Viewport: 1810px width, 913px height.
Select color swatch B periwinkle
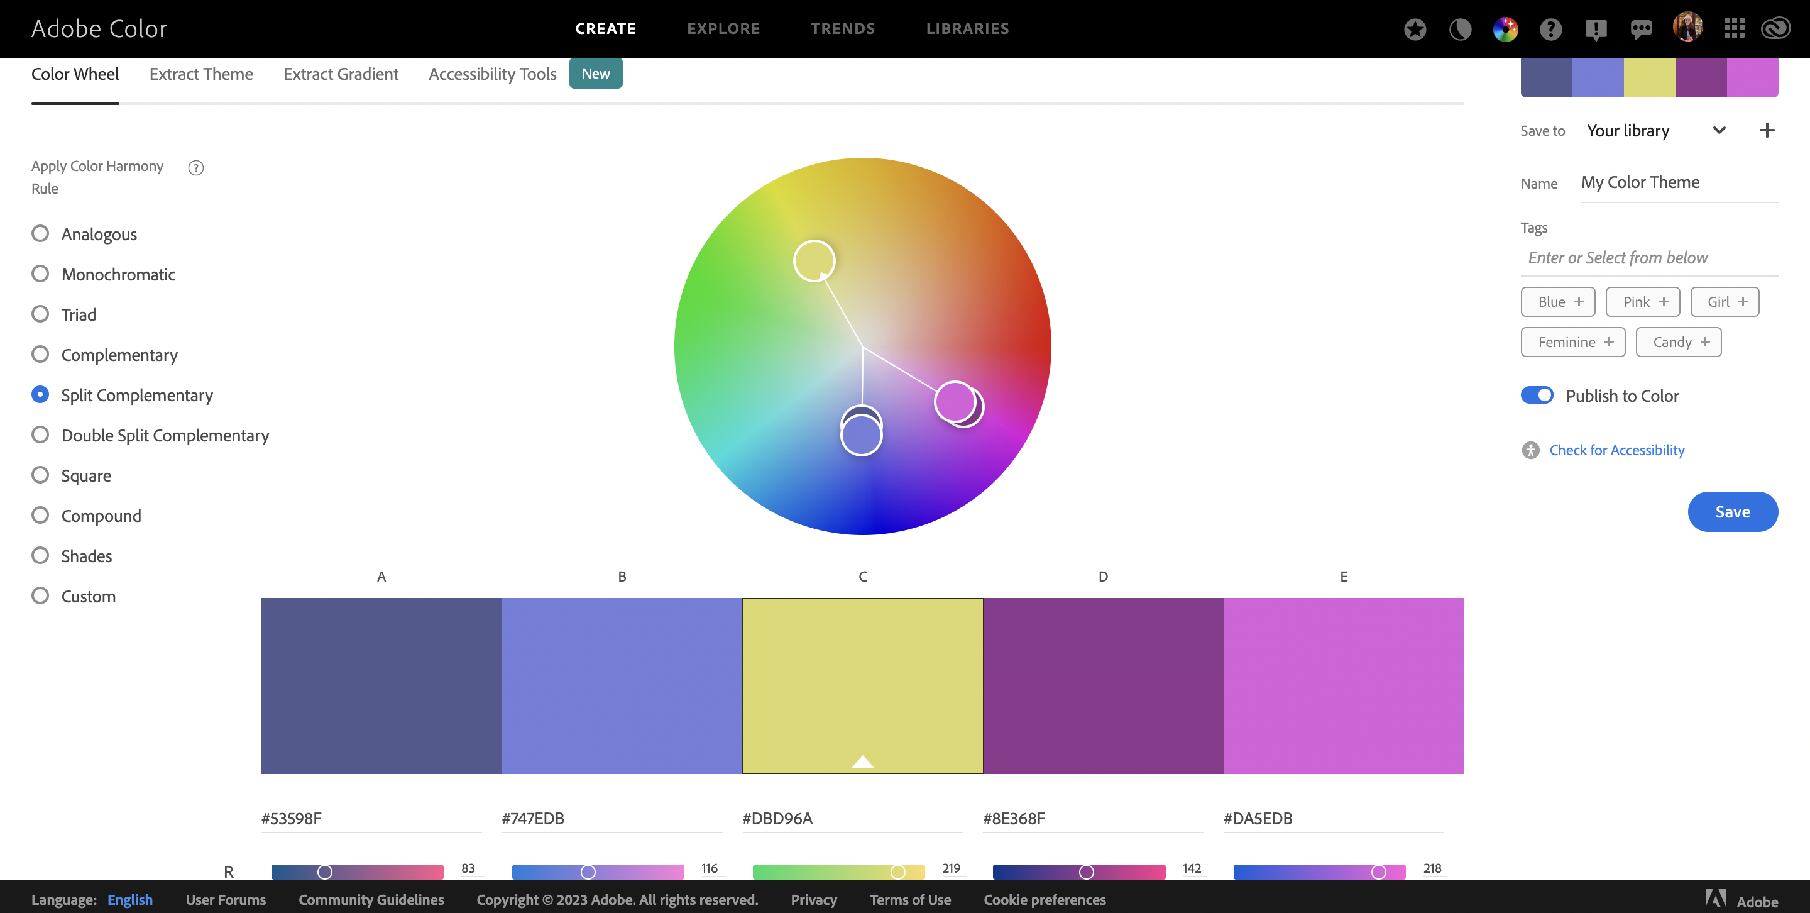622,686
